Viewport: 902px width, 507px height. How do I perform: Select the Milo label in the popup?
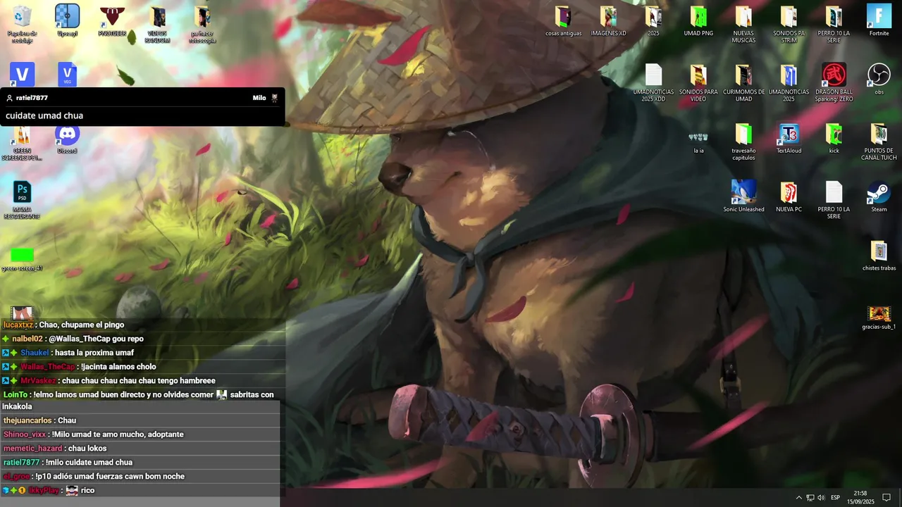(259, 98)
